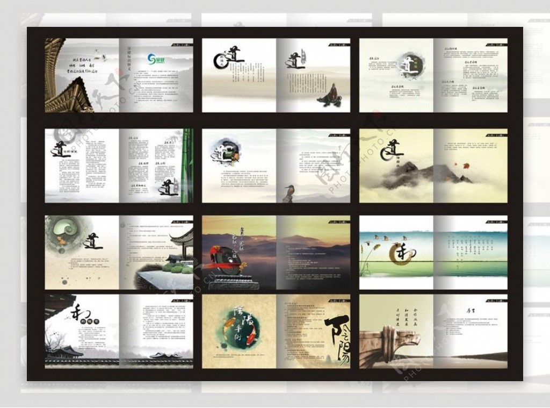550x408 pixels.
Task: Select the ornate roof eave image
Action: click(67, 81)
